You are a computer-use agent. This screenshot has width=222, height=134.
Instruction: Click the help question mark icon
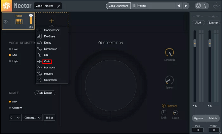[206, 6]
